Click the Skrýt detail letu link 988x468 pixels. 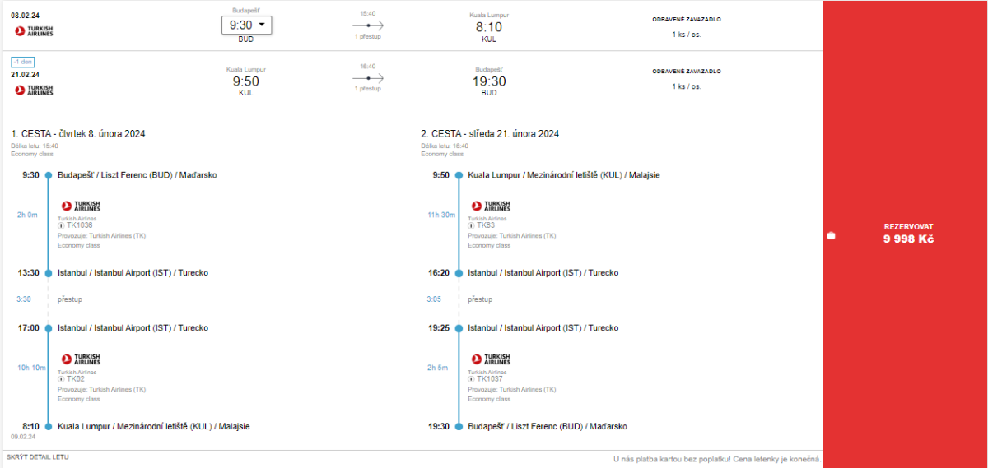[38, 456]
